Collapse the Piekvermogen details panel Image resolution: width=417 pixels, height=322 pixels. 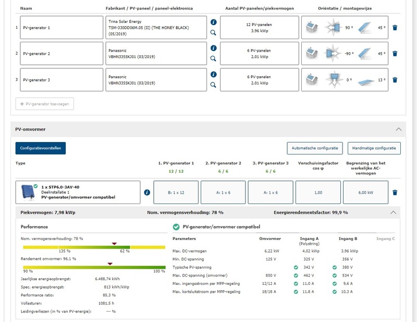pos(393,212)
